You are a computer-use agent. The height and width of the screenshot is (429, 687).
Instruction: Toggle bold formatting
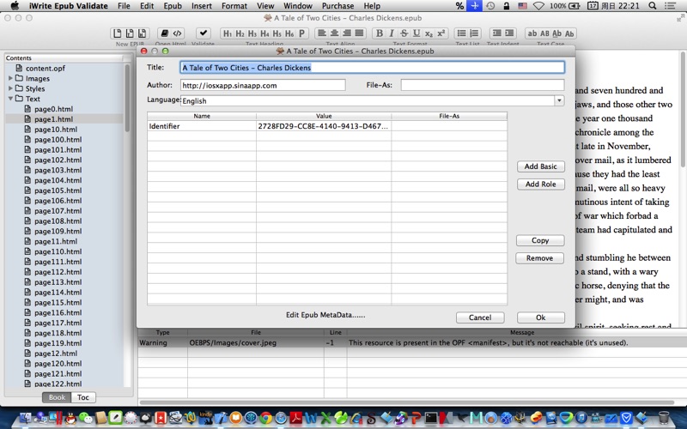380,33
